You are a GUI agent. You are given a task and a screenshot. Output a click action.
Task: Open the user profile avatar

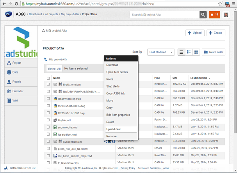(226, 15)
